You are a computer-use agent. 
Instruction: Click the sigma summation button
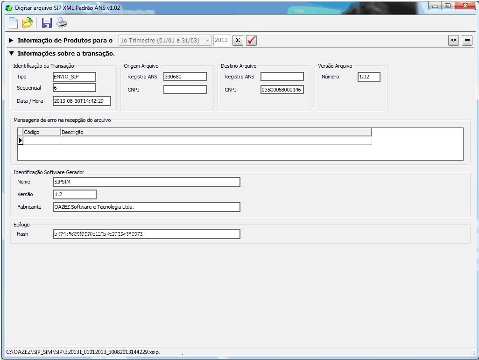[238, 40]
